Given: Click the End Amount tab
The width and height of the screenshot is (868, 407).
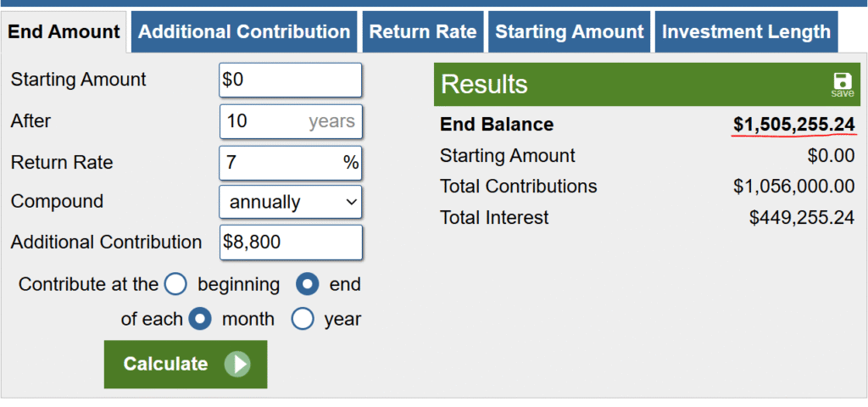Looking at the screenshot, I should coord(64,32).
